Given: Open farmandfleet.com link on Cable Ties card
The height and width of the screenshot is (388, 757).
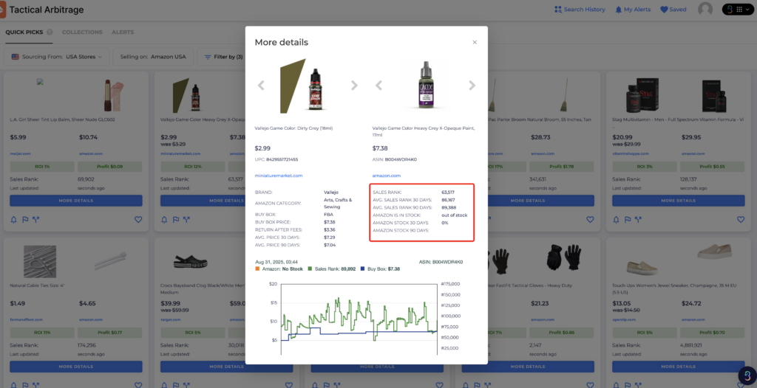Looking at the screenshot, I should (27, 319).
